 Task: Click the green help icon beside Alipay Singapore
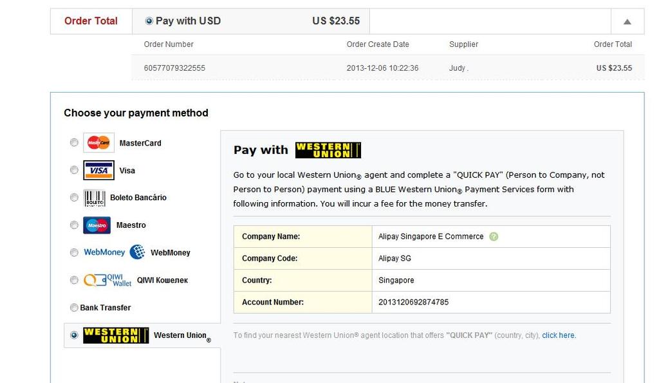(494, 236)
